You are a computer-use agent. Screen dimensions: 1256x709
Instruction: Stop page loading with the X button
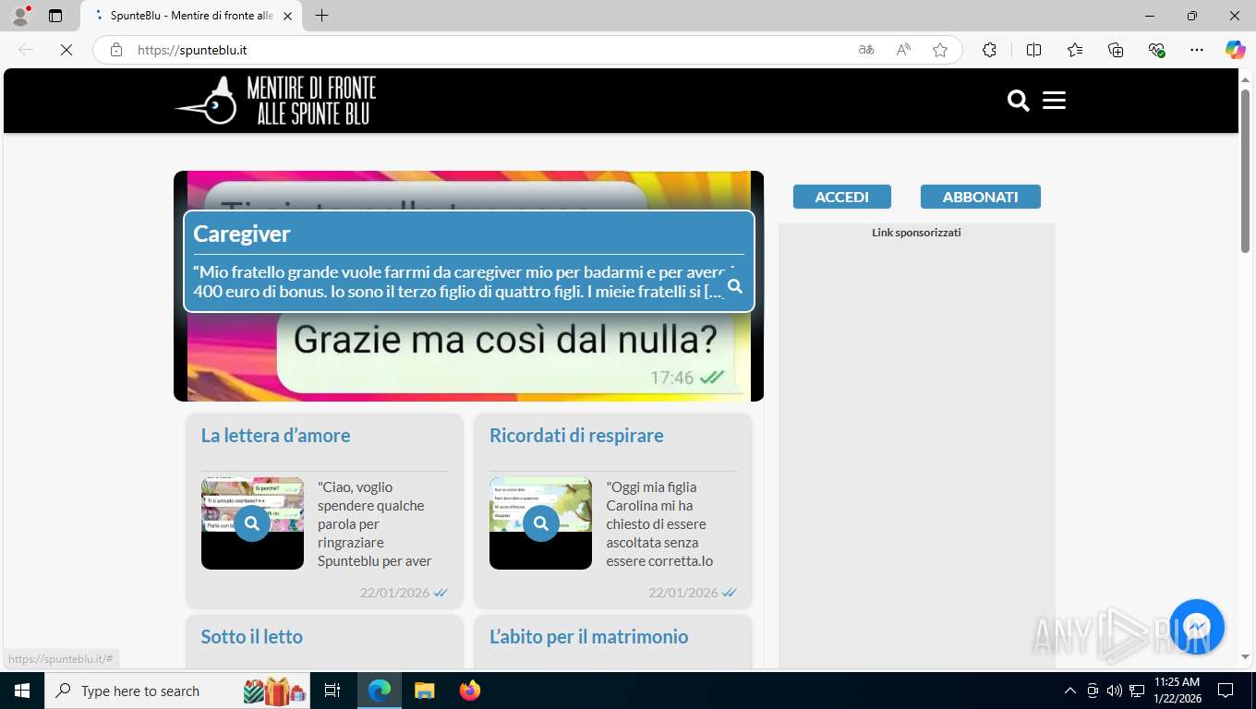(x=66, y=50)
